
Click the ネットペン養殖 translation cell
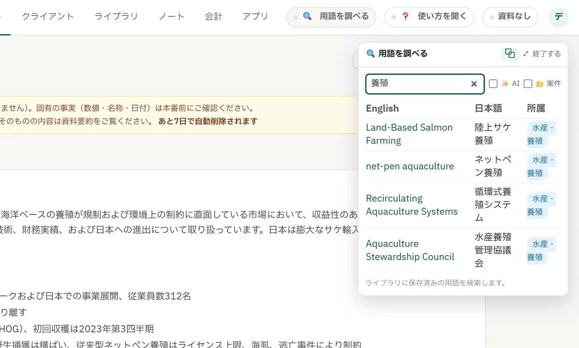pos(493,166)
